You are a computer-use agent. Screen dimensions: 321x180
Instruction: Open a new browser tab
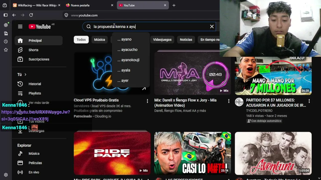(x=174, y=5)
